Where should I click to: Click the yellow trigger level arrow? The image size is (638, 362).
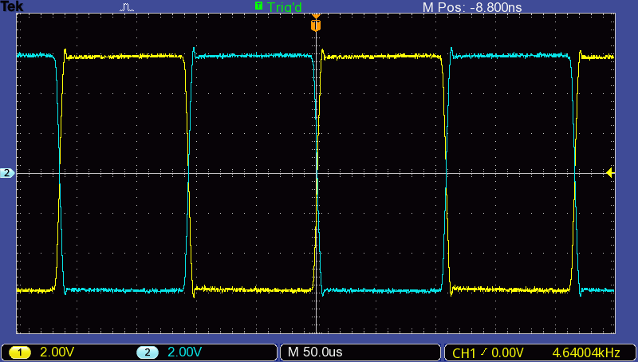[611, 173]
